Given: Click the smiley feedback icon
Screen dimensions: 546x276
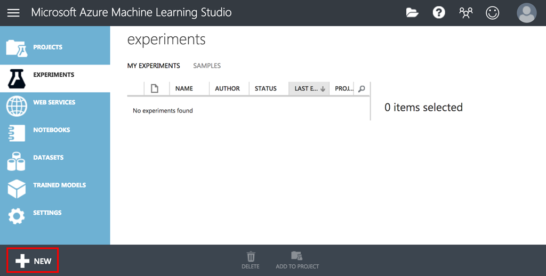Looking at the screenshot, I should 492,13.
